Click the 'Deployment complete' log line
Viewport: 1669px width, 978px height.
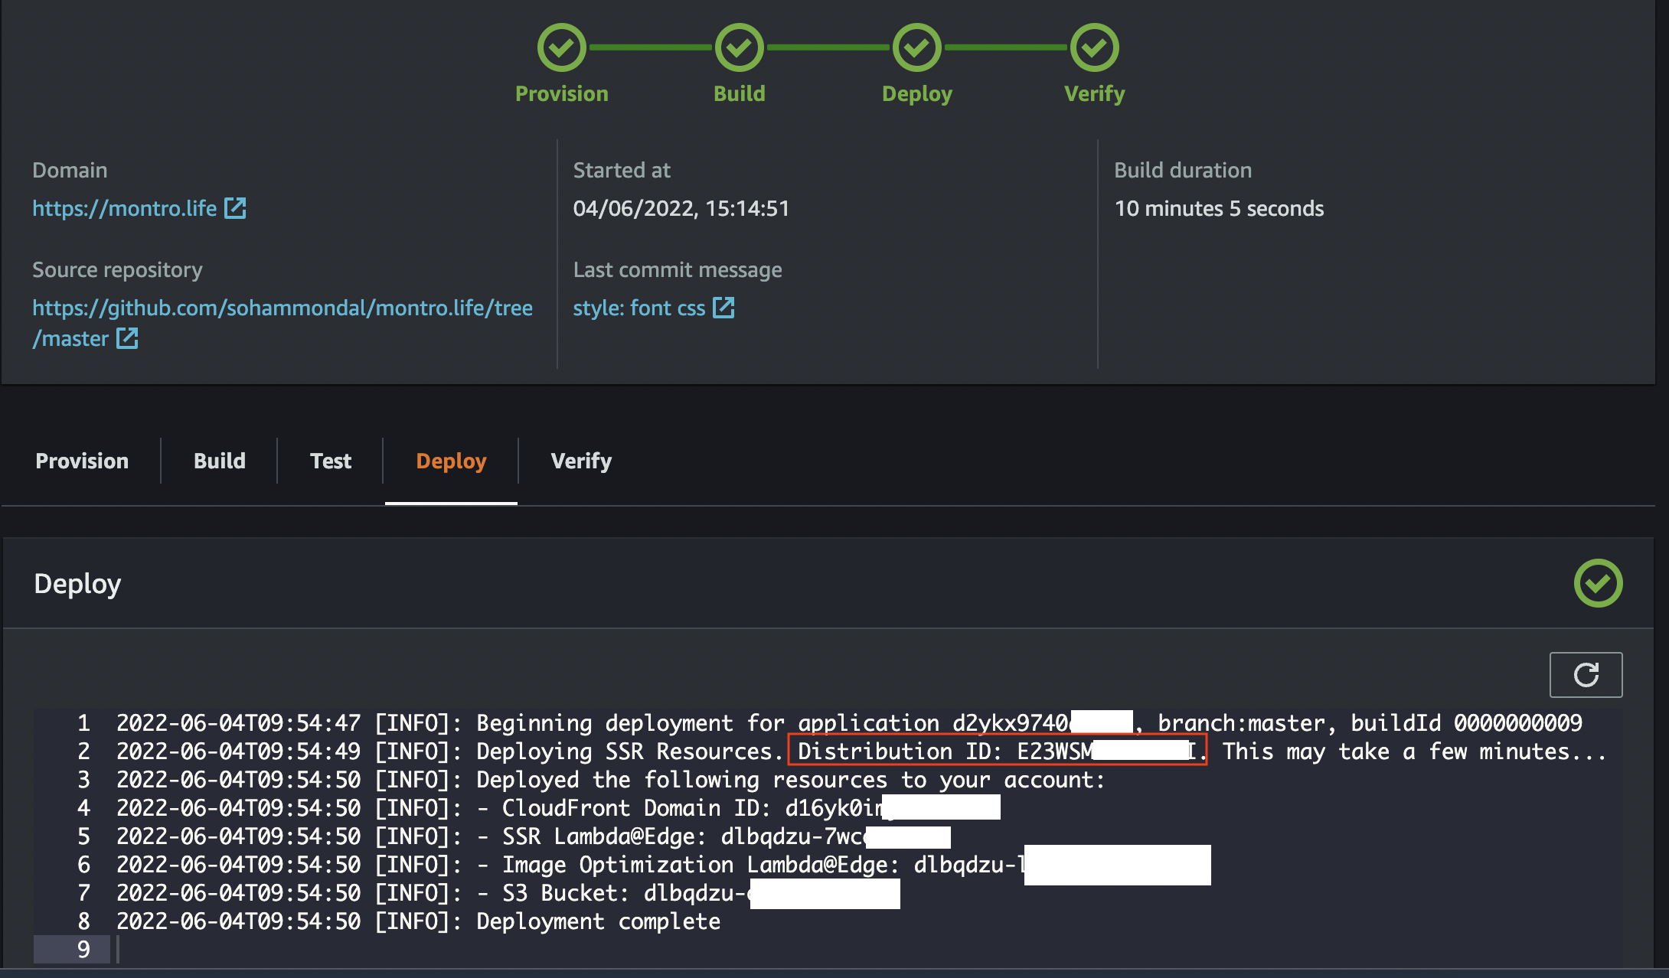click(418, 921)
